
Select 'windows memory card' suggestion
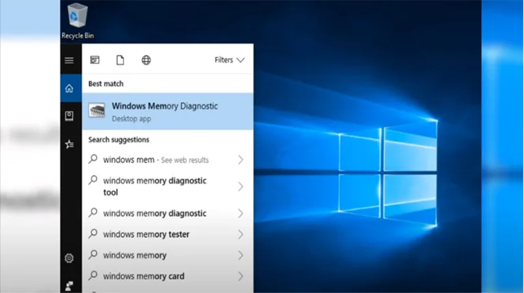click(x=168, y=277)
